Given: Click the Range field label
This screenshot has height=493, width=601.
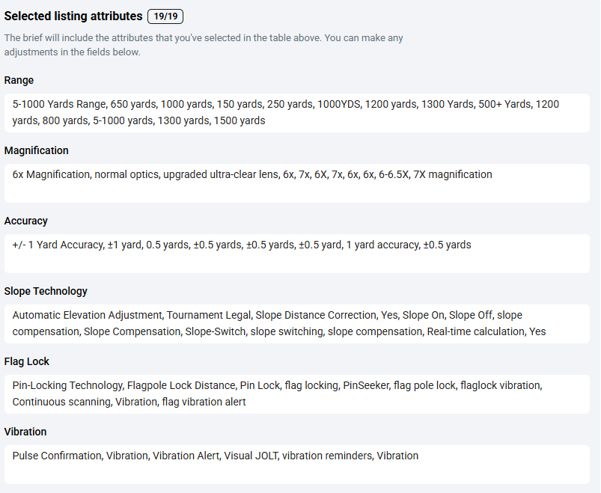Looking at the screenshot, I should [19, 80].
